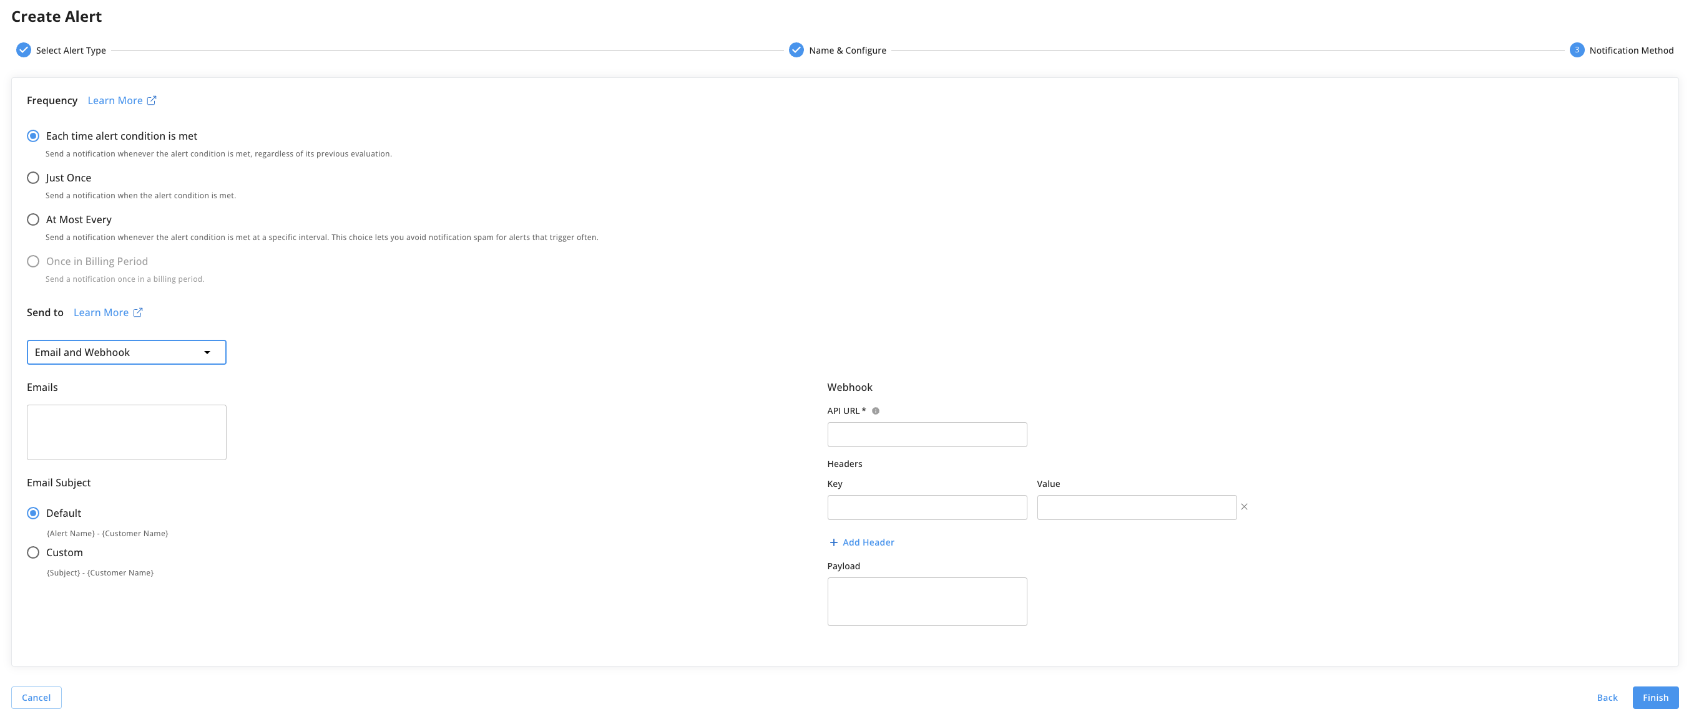This screenshot has height=722, width=1694.
Task: Click external link icon beside Send to Learn More
Action: pyautogui.click(x=138, y=312)
